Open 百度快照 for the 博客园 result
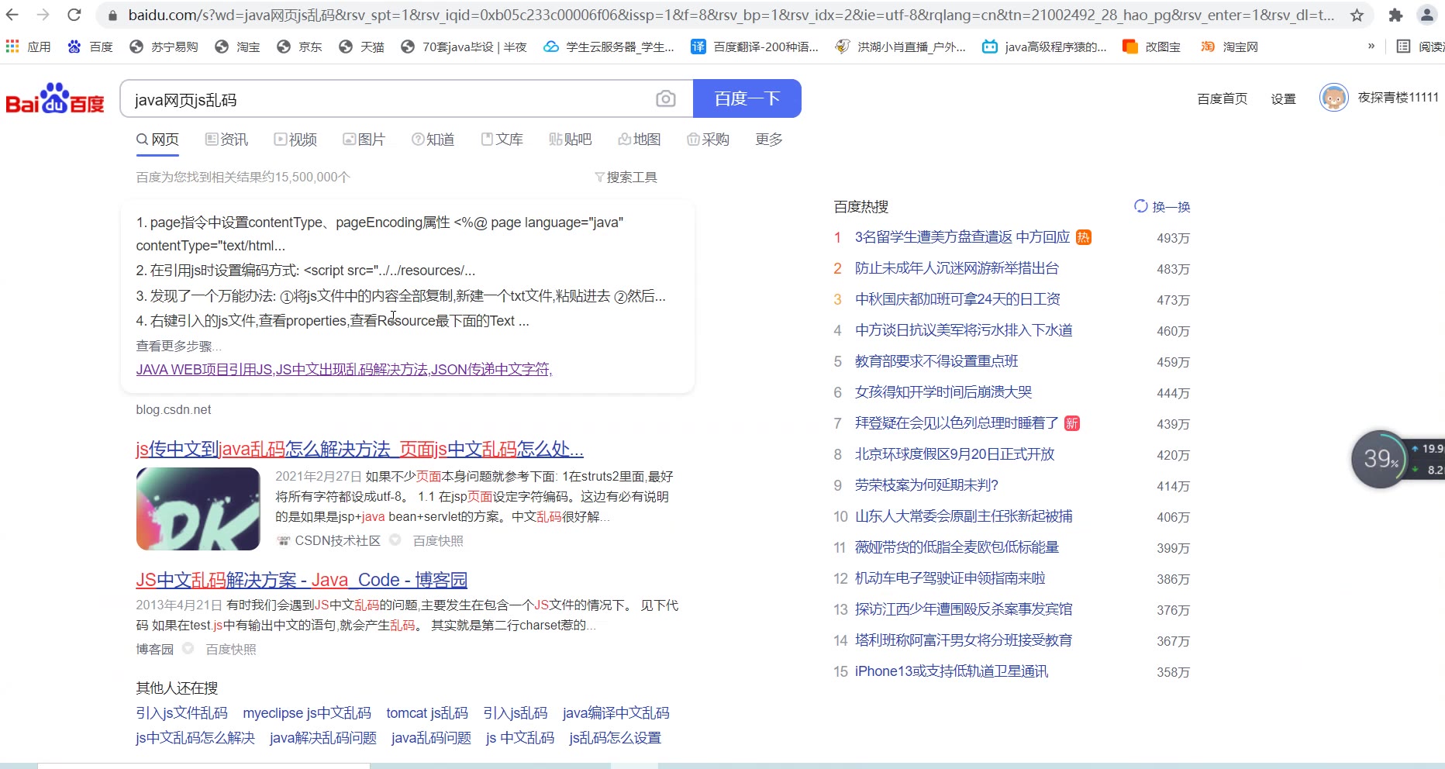 pos(231,649)
